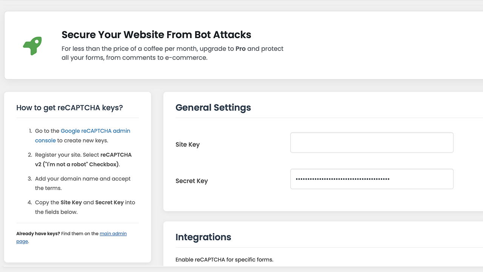Click the 'How to get reCAPTCHA keys?' heading
483x272 pixels.
69,108
